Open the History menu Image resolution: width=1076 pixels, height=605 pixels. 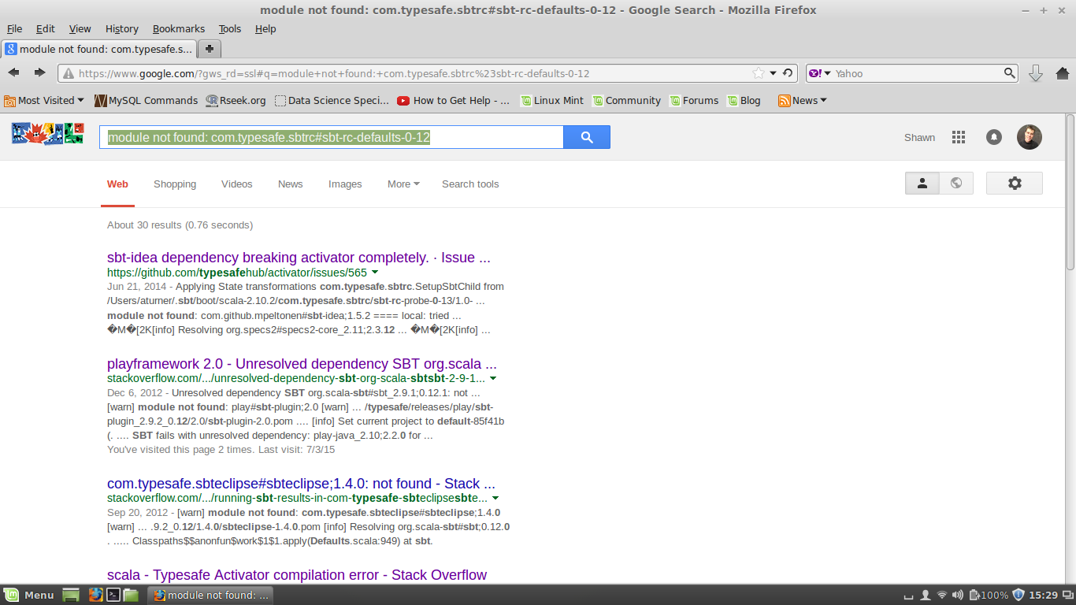coord(122,28)
